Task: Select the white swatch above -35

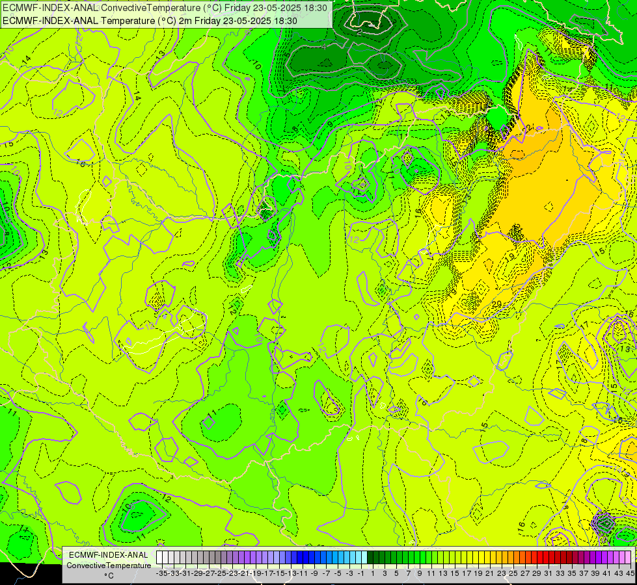Action: [159, 558]
